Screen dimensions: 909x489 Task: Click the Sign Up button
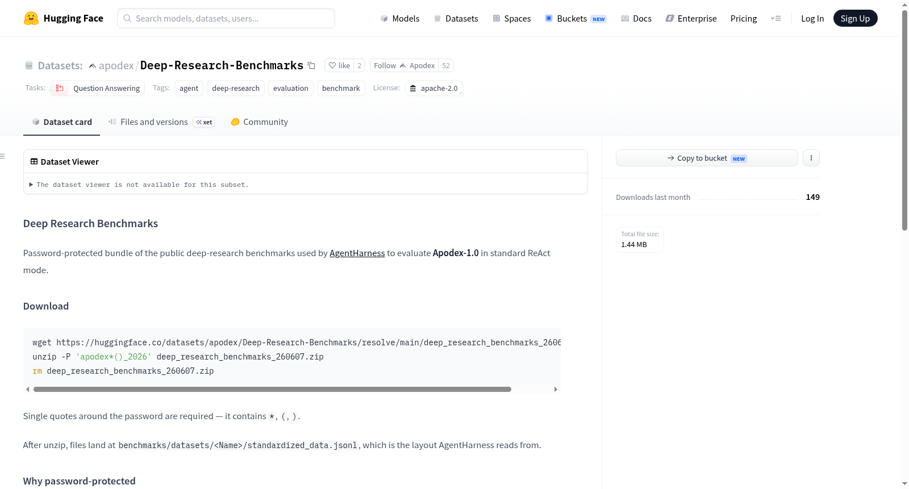[x=855, y=18]
